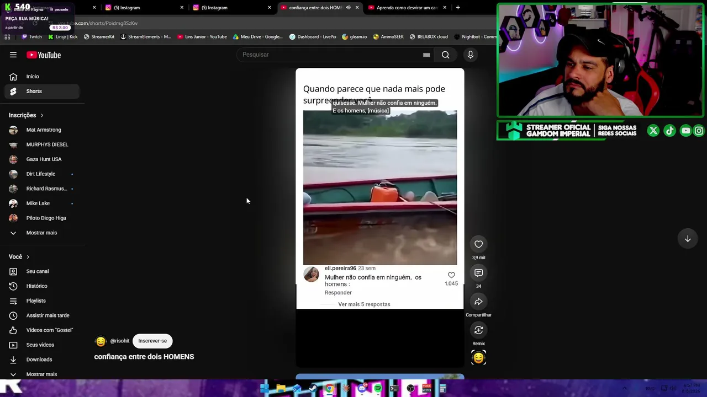Open the StreamerKit bookmark

(99, 37)
